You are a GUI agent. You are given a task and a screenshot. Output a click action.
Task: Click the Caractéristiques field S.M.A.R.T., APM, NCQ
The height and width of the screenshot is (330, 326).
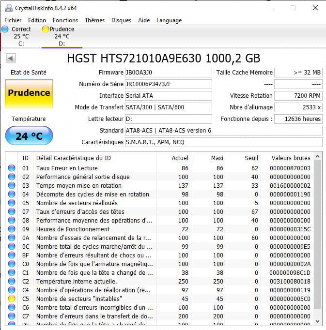pyautogui.click(x=224, y=142)
